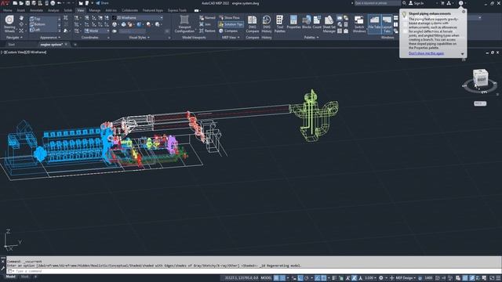Expand the Navigate panel
The width and height of the screenshot is (502, 282).
coord(14,38)
